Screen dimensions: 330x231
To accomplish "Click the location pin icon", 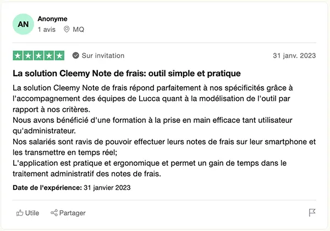I will tap(67, 30).
